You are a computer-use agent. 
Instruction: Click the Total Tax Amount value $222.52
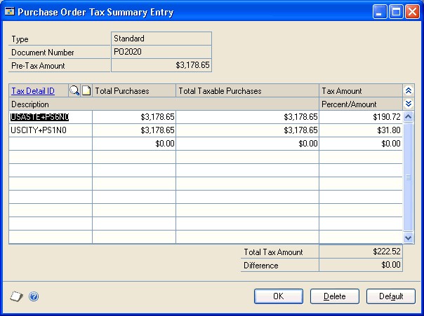click(x=361, y=252)
